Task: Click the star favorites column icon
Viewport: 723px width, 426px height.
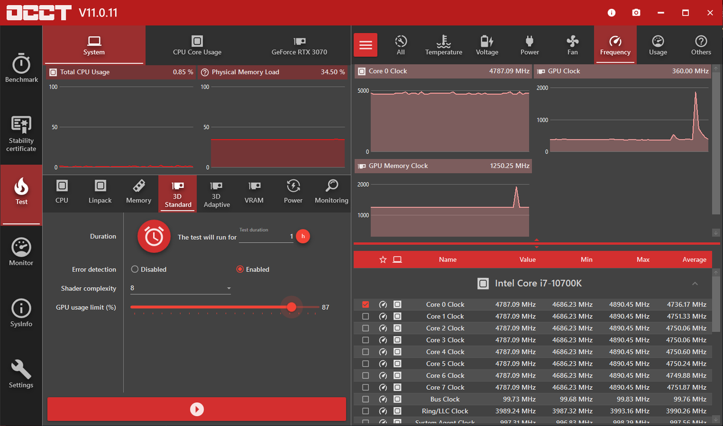Action: point(383,260)
